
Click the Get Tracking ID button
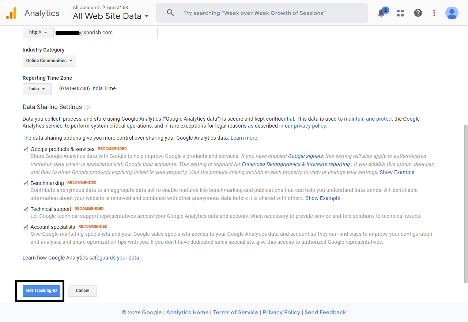click(41, 291)
